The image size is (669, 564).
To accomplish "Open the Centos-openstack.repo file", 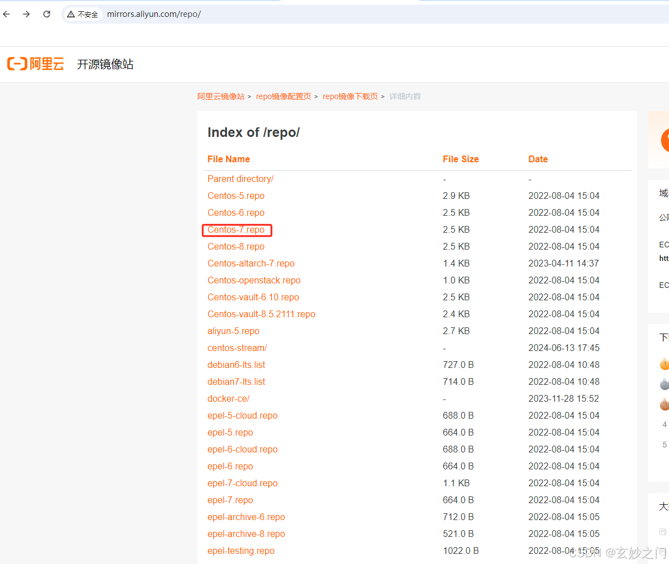I will point(254,280).
